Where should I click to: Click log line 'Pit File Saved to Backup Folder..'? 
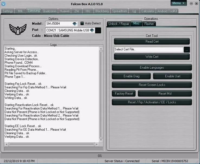(x=26, y=73)
